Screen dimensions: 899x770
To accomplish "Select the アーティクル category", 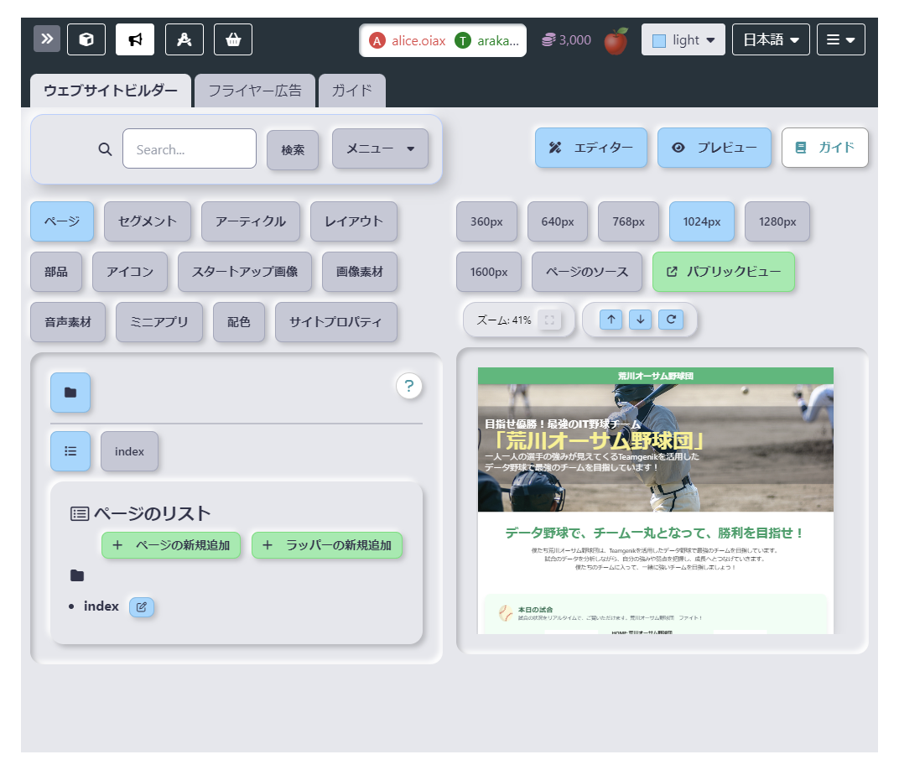I will coord(251,221).
